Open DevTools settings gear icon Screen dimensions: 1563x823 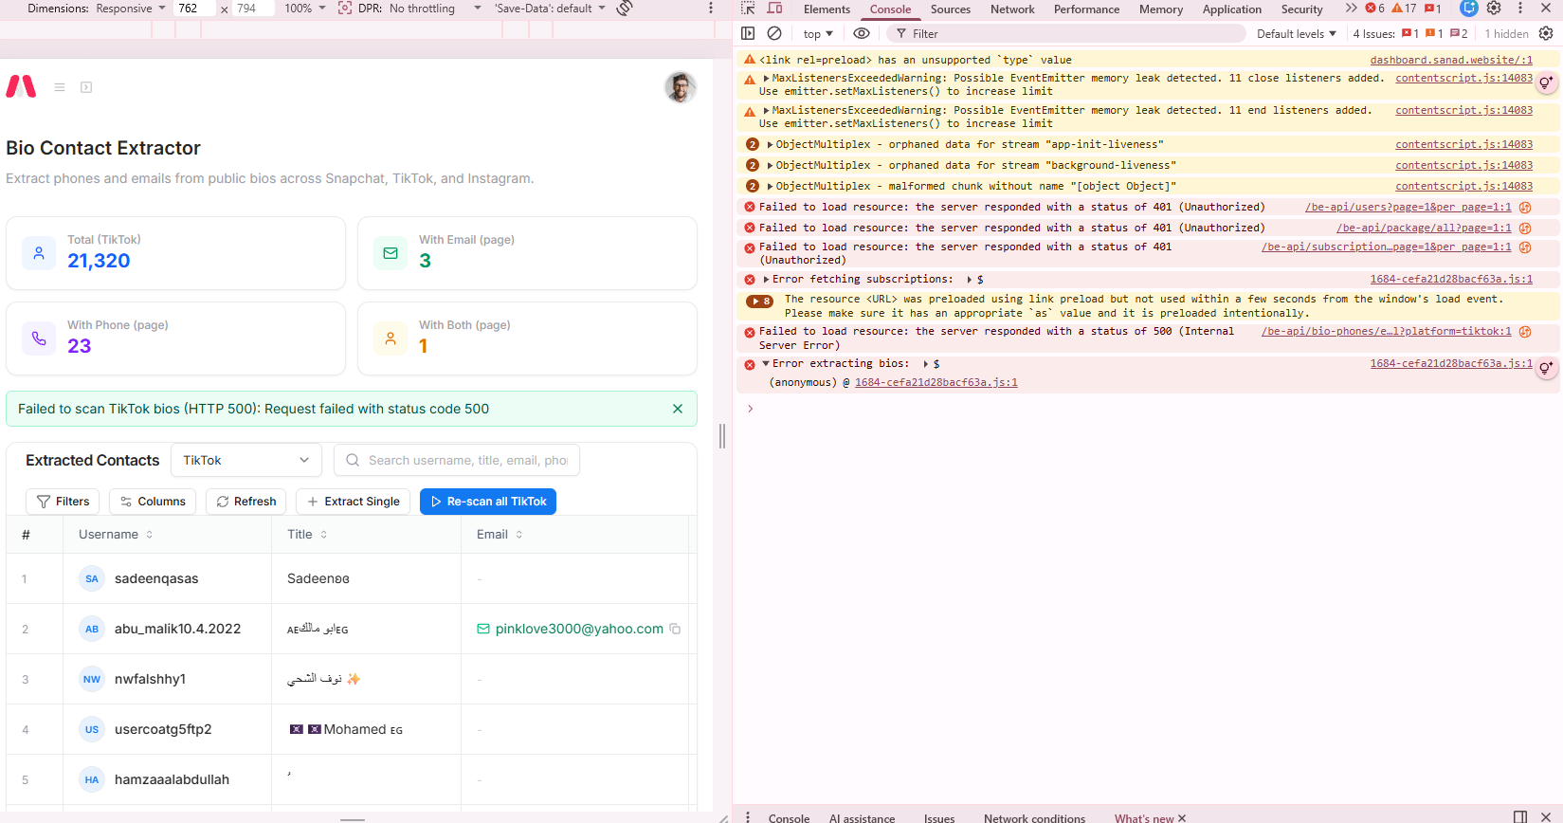1494,9
